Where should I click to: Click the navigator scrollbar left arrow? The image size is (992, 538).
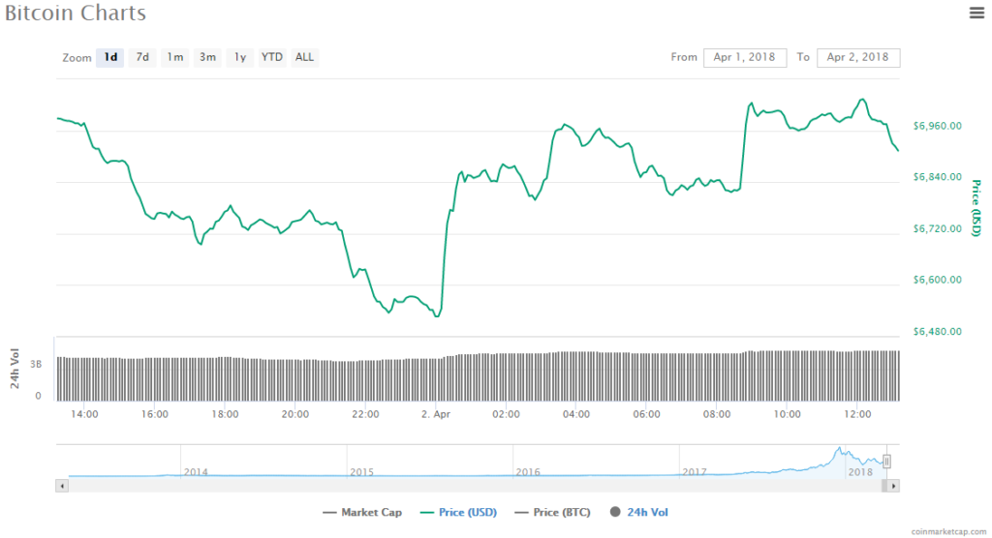(62, 485)
